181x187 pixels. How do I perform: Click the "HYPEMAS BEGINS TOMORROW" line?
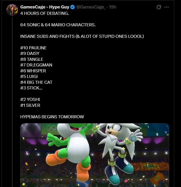(x=52, y=117)
